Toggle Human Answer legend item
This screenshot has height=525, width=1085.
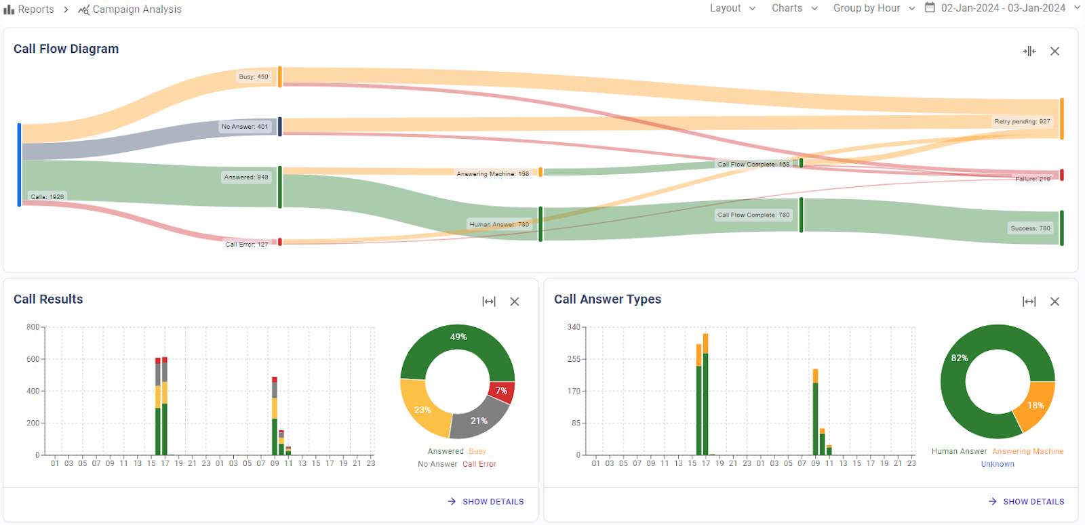coord(959,451)
